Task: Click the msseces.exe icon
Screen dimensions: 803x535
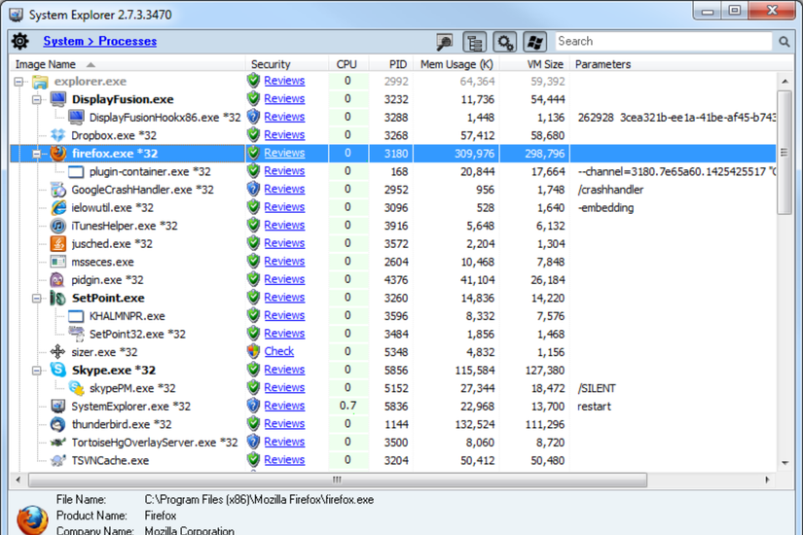Action: click(x=58, y=262)
